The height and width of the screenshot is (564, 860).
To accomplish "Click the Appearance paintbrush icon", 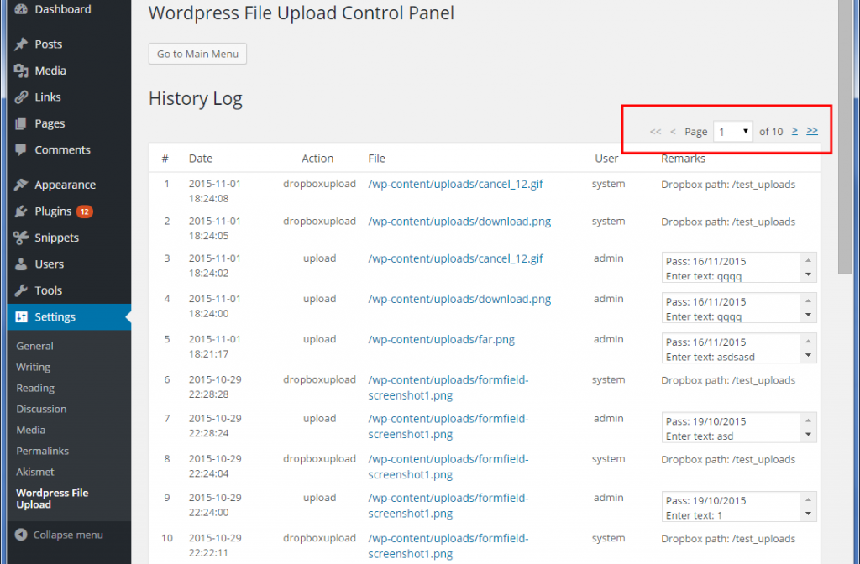I will coord(21,185).
